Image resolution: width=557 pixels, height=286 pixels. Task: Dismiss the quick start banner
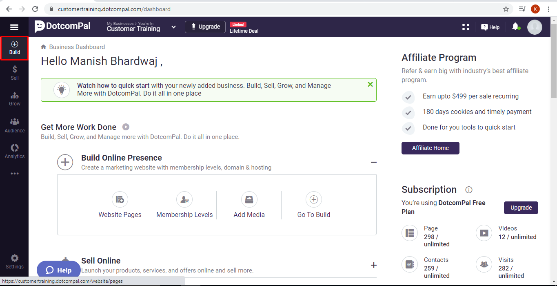(x=370, y=84)
